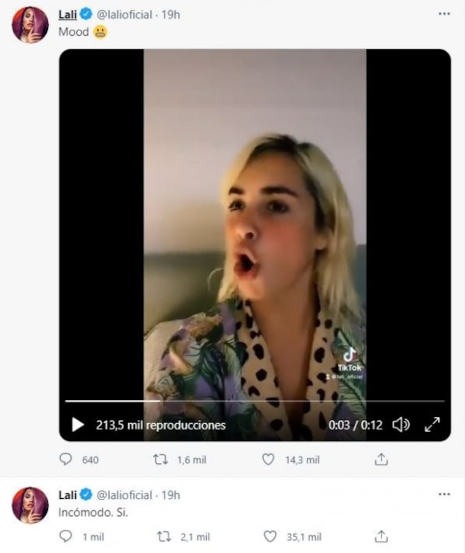Retweet the Mood tweet
The height and width of the screenshot is (553, 465).
(x=160, y=460)
